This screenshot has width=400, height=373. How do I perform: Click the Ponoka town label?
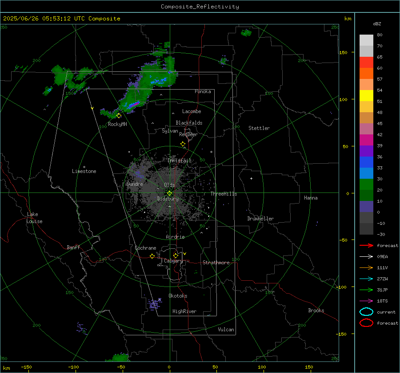pyautogui.click(x=203, y=91)
